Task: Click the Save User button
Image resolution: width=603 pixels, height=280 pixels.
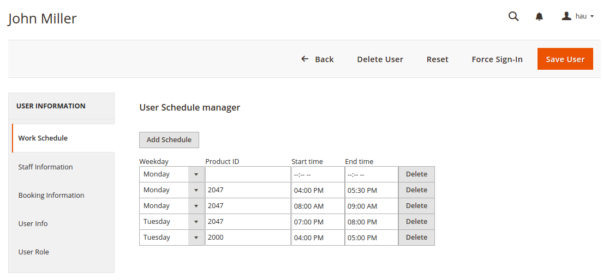Action: [565, 59]
